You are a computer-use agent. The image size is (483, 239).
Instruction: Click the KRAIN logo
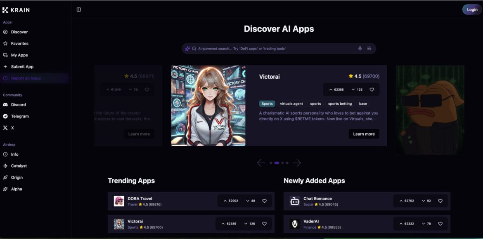click(x=16, y=10)
